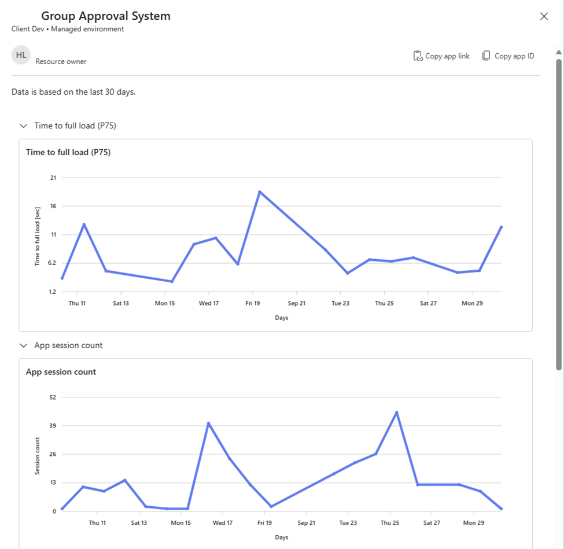Screen dimensions: 564x549
Task: Click the scrollbar up arrow
Action: (559, 53)
